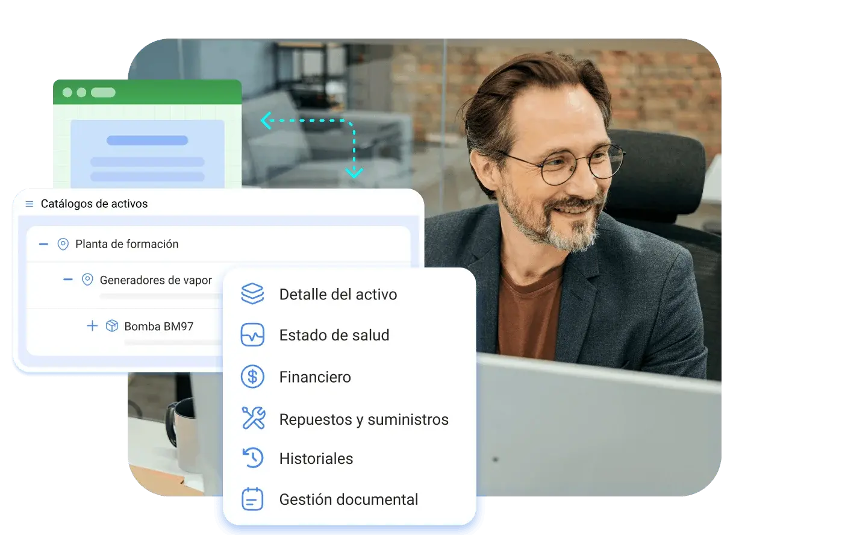The image size is (848, 535).
Task: Click the cube icon next to Bomba BM97
Action: (111, 326)
